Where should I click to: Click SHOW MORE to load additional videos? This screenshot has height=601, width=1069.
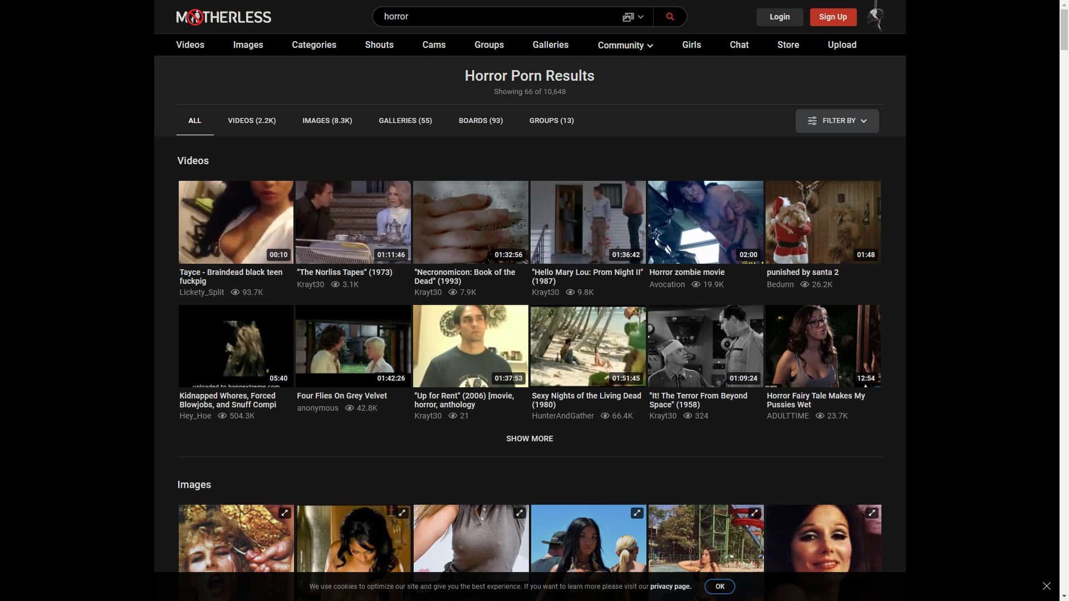tap(529, 439)
